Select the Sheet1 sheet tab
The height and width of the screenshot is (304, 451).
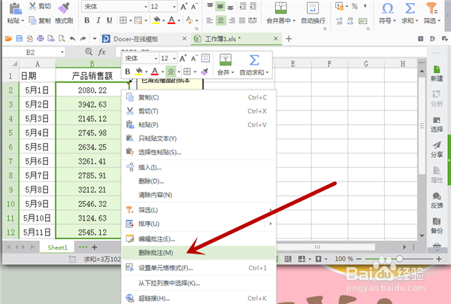point(57,248)
